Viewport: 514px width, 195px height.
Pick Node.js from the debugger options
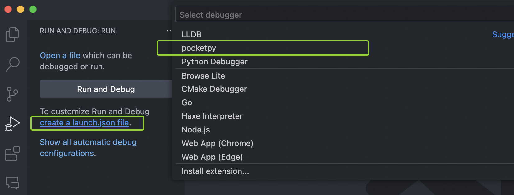point(195,130)
